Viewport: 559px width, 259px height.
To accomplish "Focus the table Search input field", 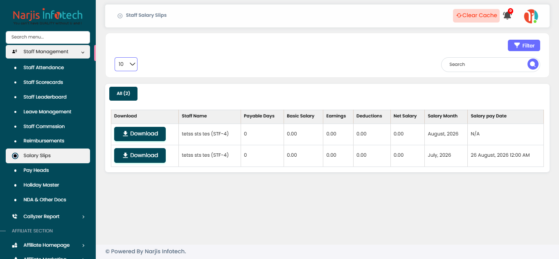I will coord(485,64).
